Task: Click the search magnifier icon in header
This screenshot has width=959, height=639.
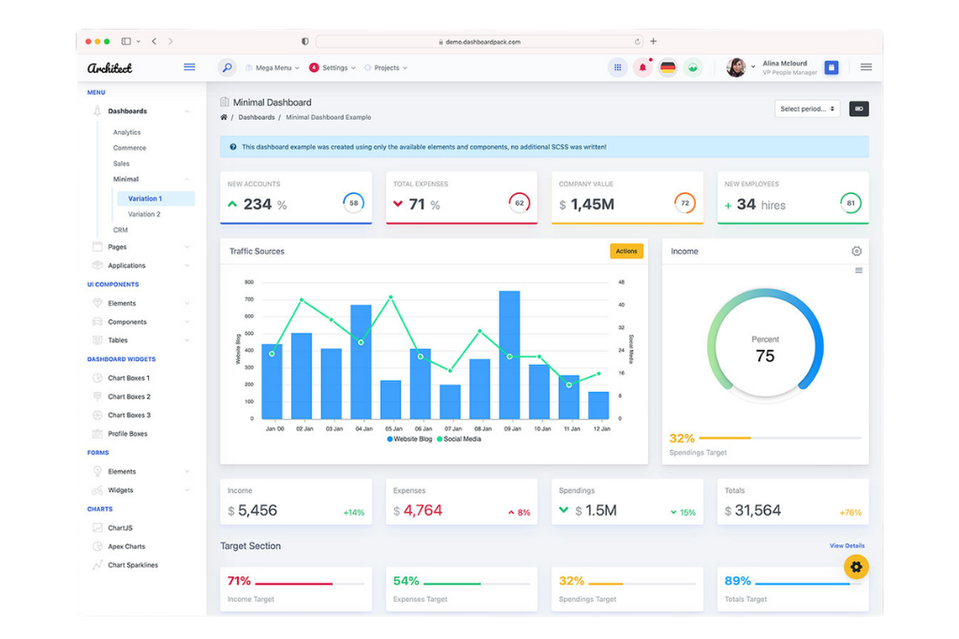Action: coord(227,67)
